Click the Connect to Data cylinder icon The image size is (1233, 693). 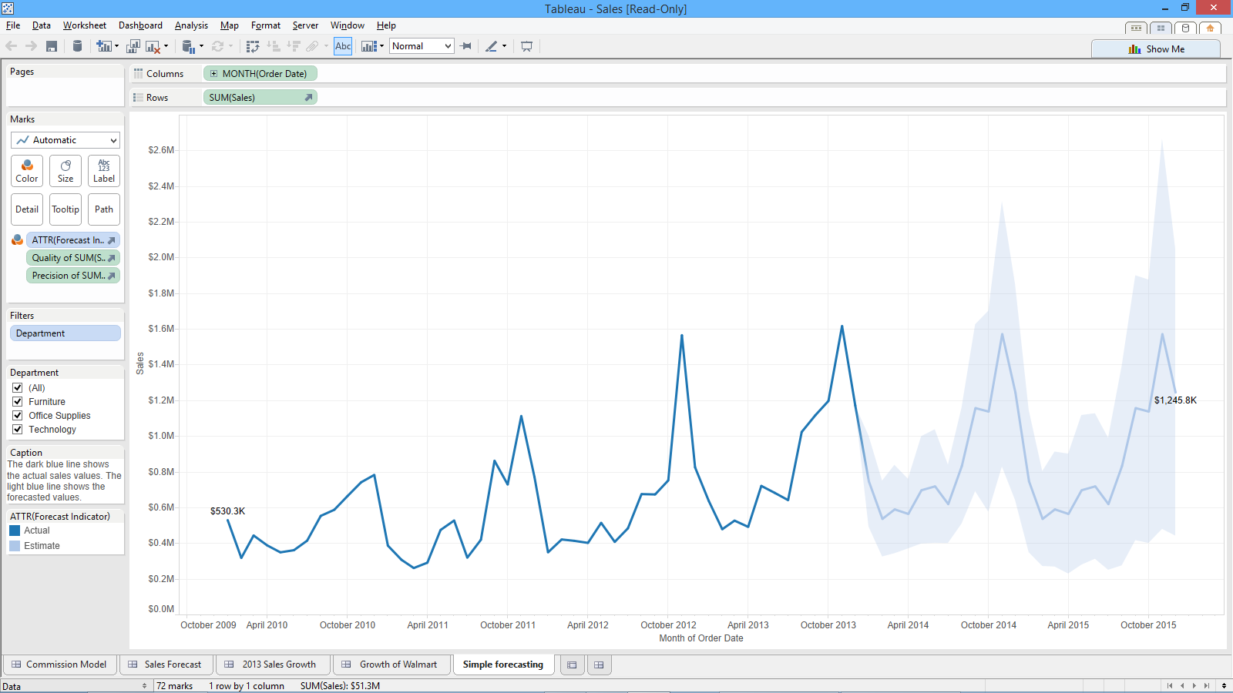tap(77, 46)
